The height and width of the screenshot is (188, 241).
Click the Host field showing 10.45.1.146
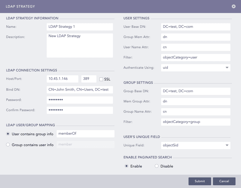[63, 79]
